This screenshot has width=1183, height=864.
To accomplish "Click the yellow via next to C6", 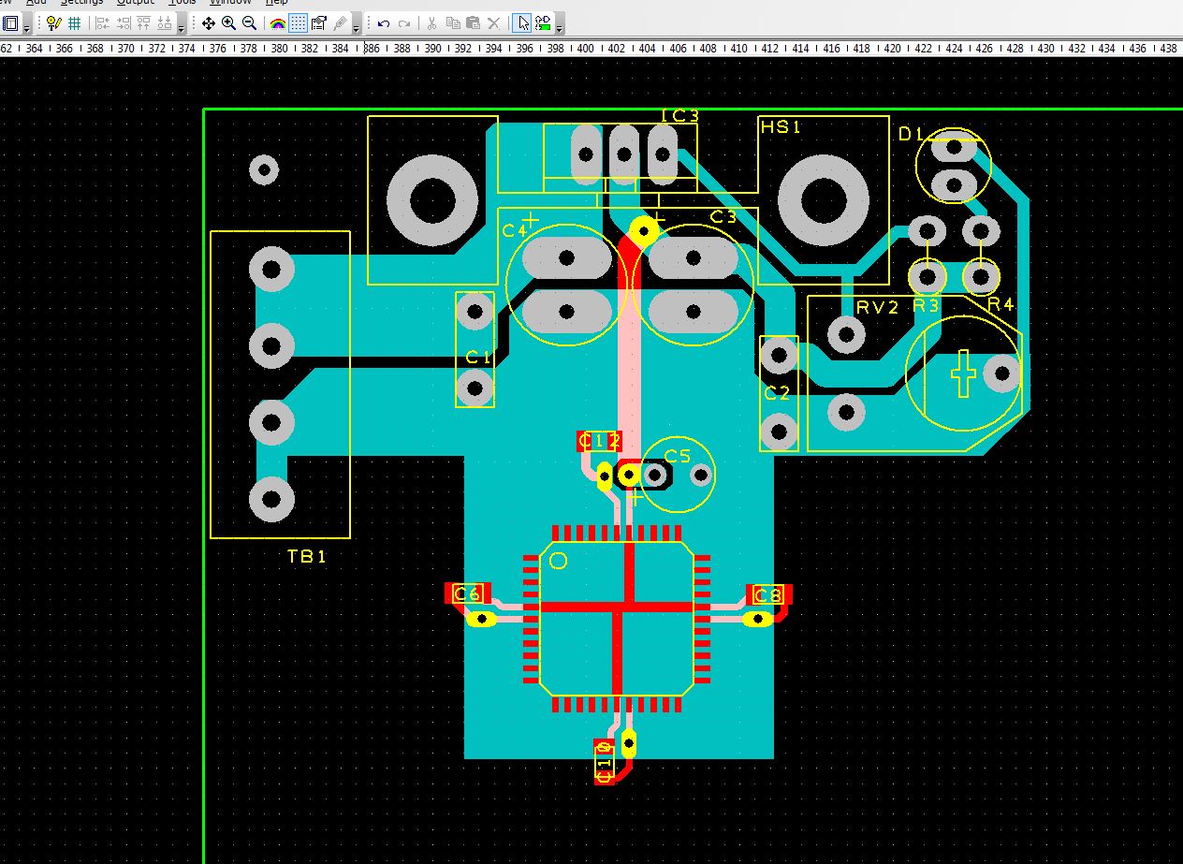I will point(481,619).
